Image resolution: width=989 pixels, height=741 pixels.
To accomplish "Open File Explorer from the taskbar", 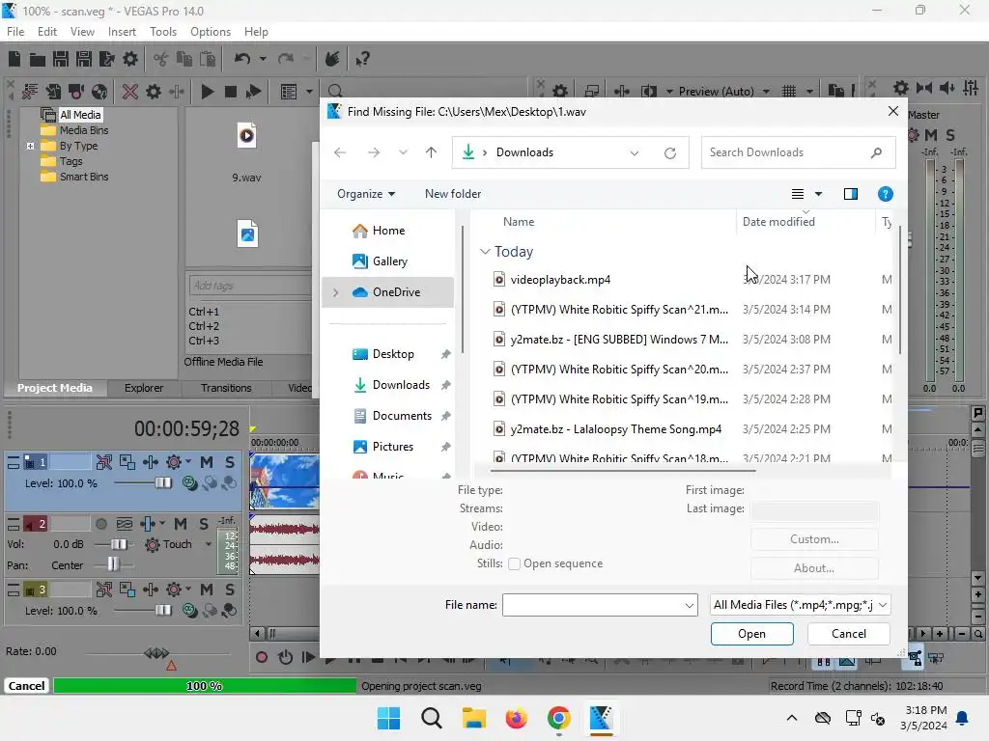I will tap(473, 718).
